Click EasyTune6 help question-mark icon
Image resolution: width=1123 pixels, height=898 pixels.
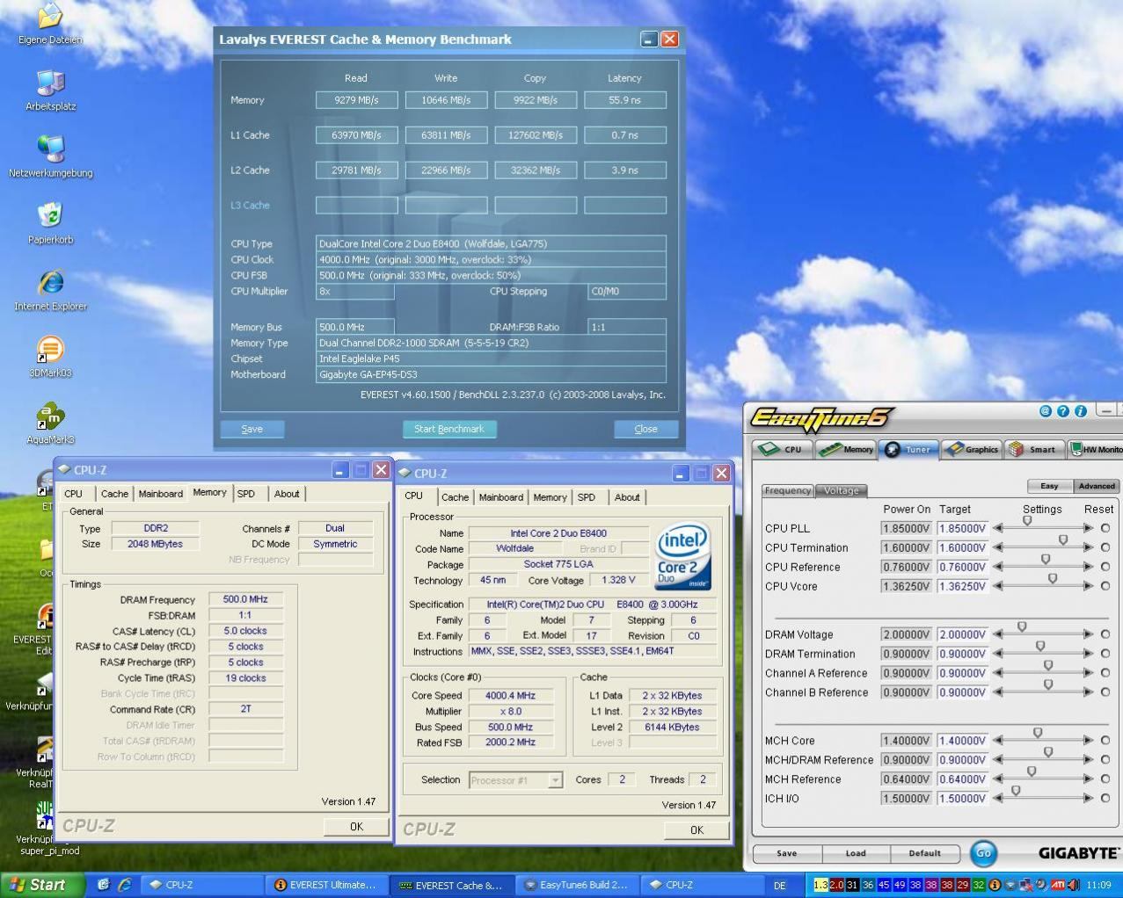click(x=1063, y=410)
